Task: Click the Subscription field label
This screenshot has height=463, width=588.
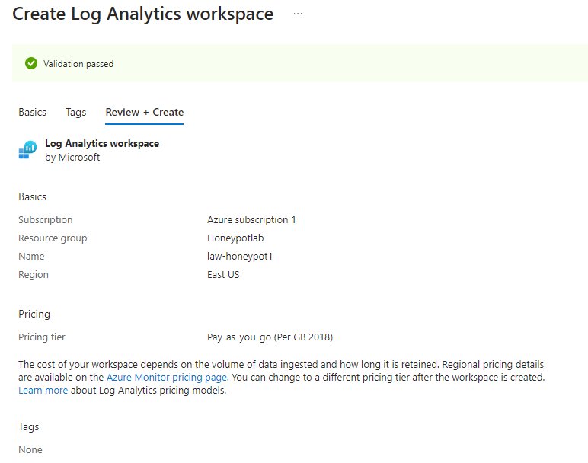Action: coord(46,219)
